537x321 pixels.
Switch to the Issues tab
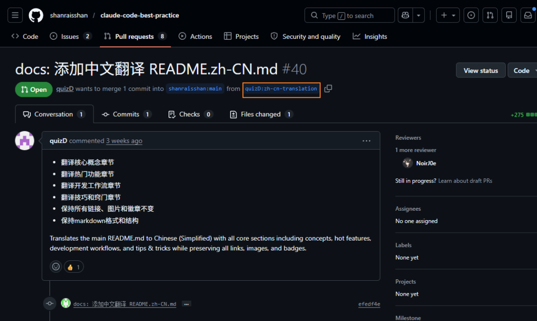click(x=71, y=36)
